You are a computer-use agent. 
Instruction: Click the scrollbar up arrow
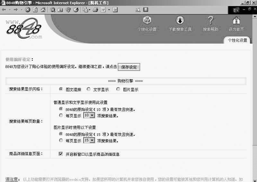coord(254,17)
